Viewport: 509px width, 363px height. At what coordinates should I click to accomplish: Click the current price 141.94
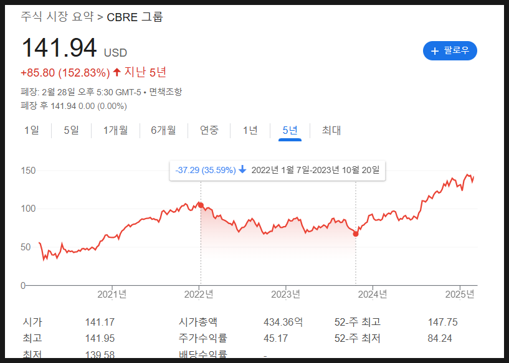(x=59, y=48)
